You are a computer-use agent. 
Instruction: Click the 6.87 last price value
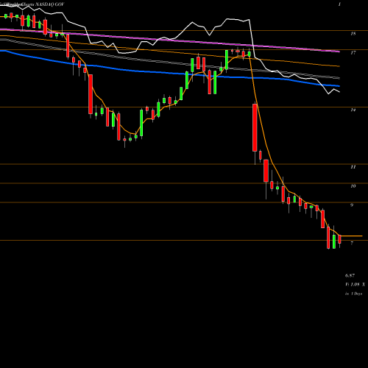pos(350,275)
